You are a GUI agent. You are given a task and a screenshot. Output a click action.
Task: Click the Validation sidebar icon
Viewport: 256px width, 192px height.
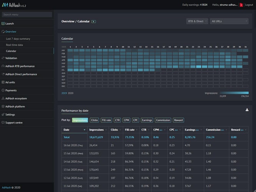click(3, 58)
